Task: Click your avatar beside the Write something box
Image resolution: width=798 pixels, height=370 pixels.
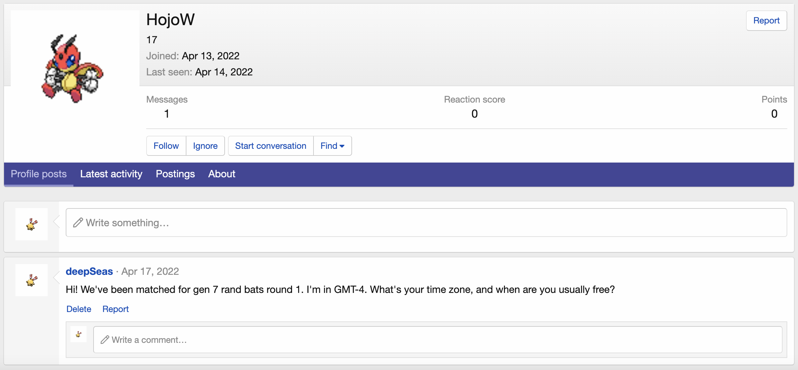Action: point(32,224)
